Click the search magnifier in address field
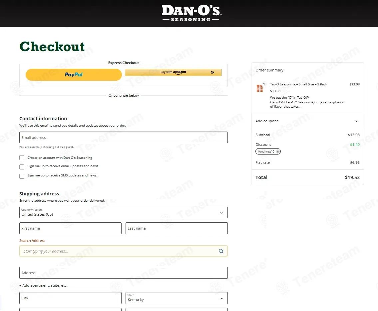Viewport: 378px width, 311px height. coord(221,251)
